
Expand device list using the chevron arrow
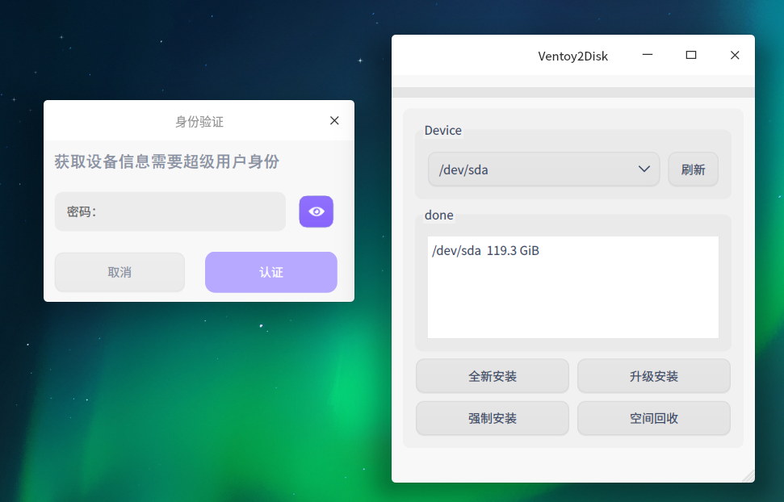click(644, 169)
